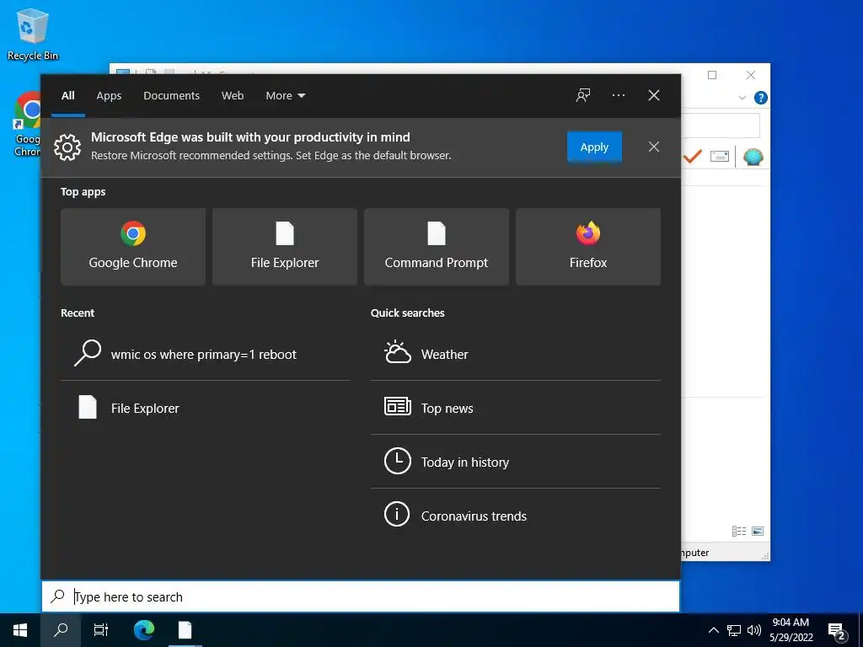Open the search feedback person icon
This screenshot has height=647, width=863.
583,95
